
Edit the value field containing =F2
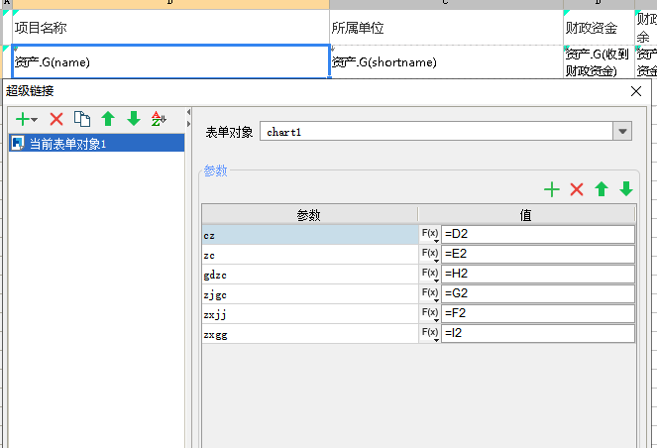[538, 313]
